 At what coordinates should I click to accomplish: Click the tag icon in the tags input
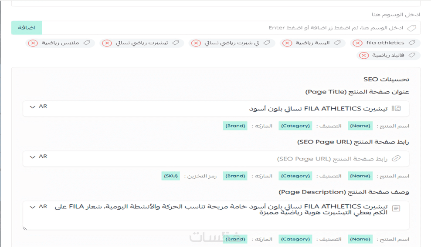click(411, 28)
